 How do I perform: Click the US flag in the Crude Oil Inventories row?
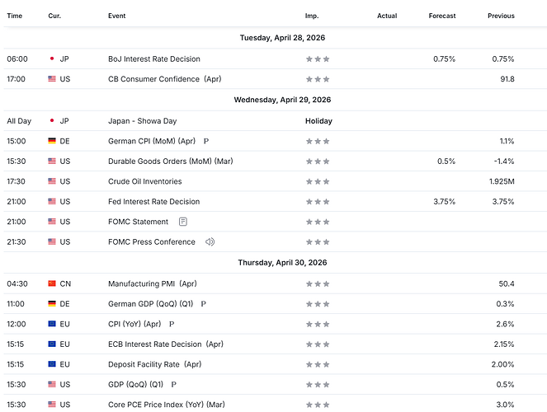click(x=52, y=181)
